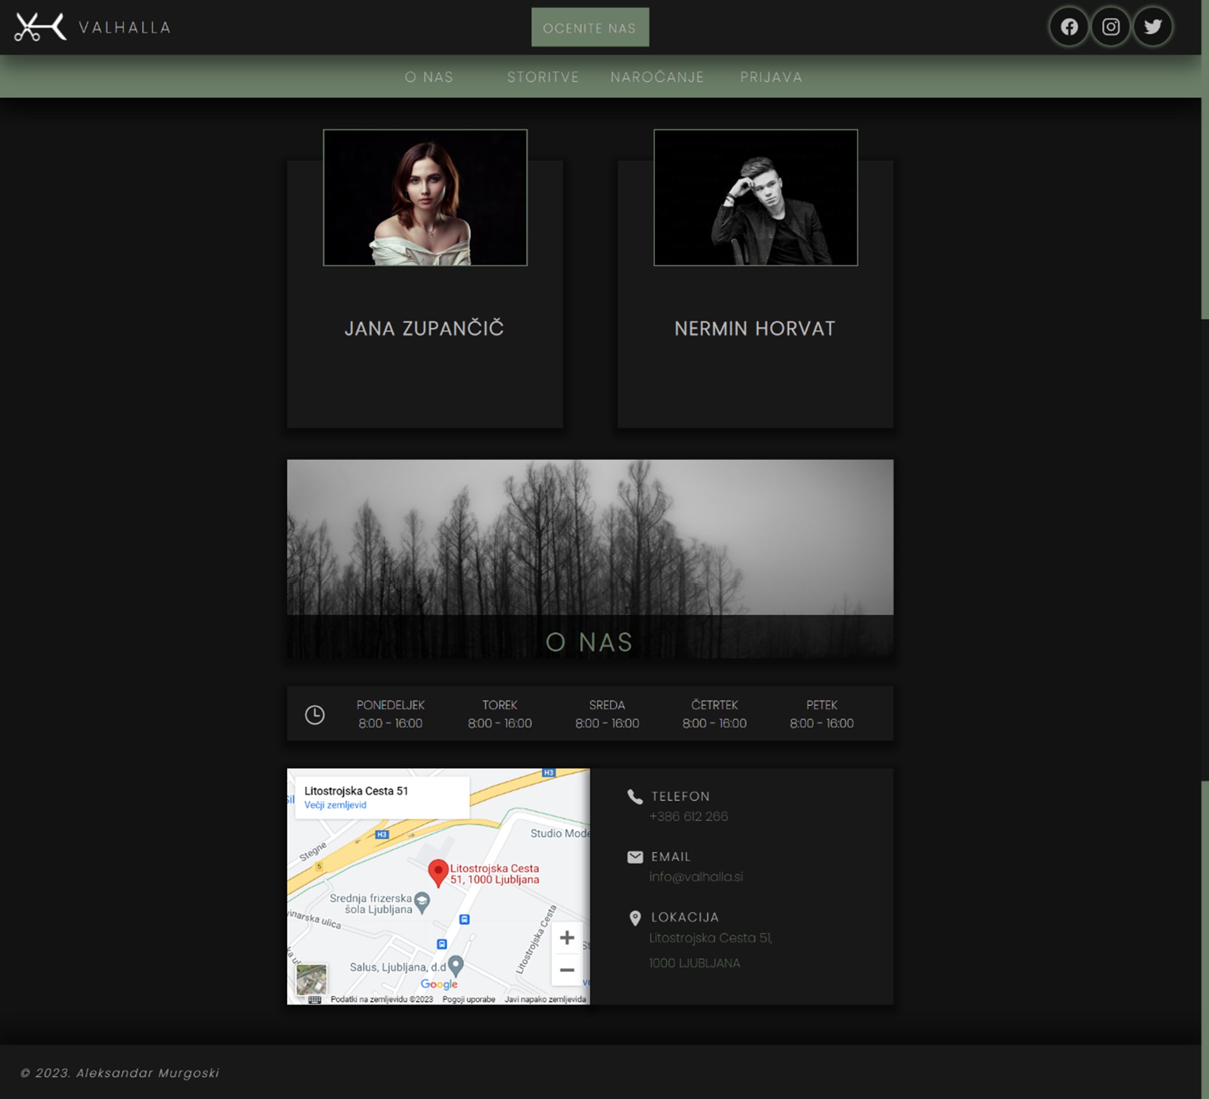The width and height of the screenshot is (1209, 1099).
Task: Go to NAROČANJE page
Action: [657, 77]
